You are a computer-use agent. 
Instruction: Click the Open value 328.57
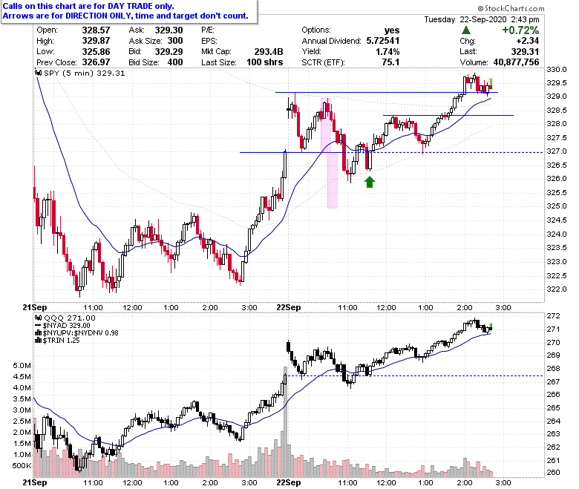(x=96, y=30)
